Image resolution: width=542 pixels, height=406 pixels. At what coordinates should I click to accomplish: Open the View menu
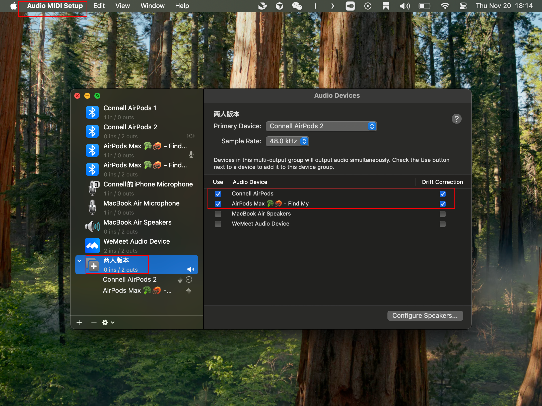click(x=122, y=6)
